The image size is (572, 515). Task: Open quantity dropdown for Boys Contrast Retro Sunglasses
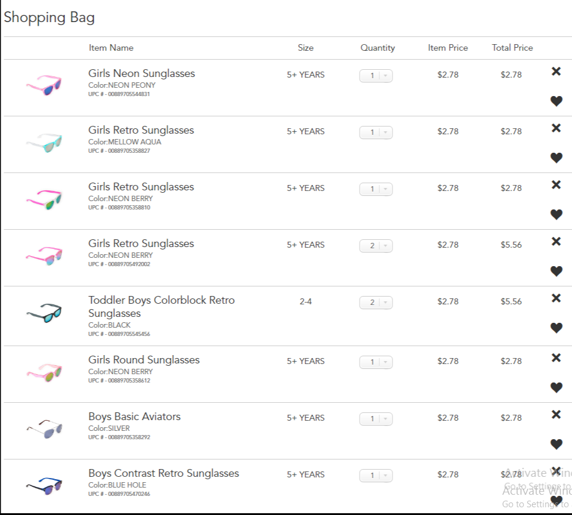tap(376, 476)
